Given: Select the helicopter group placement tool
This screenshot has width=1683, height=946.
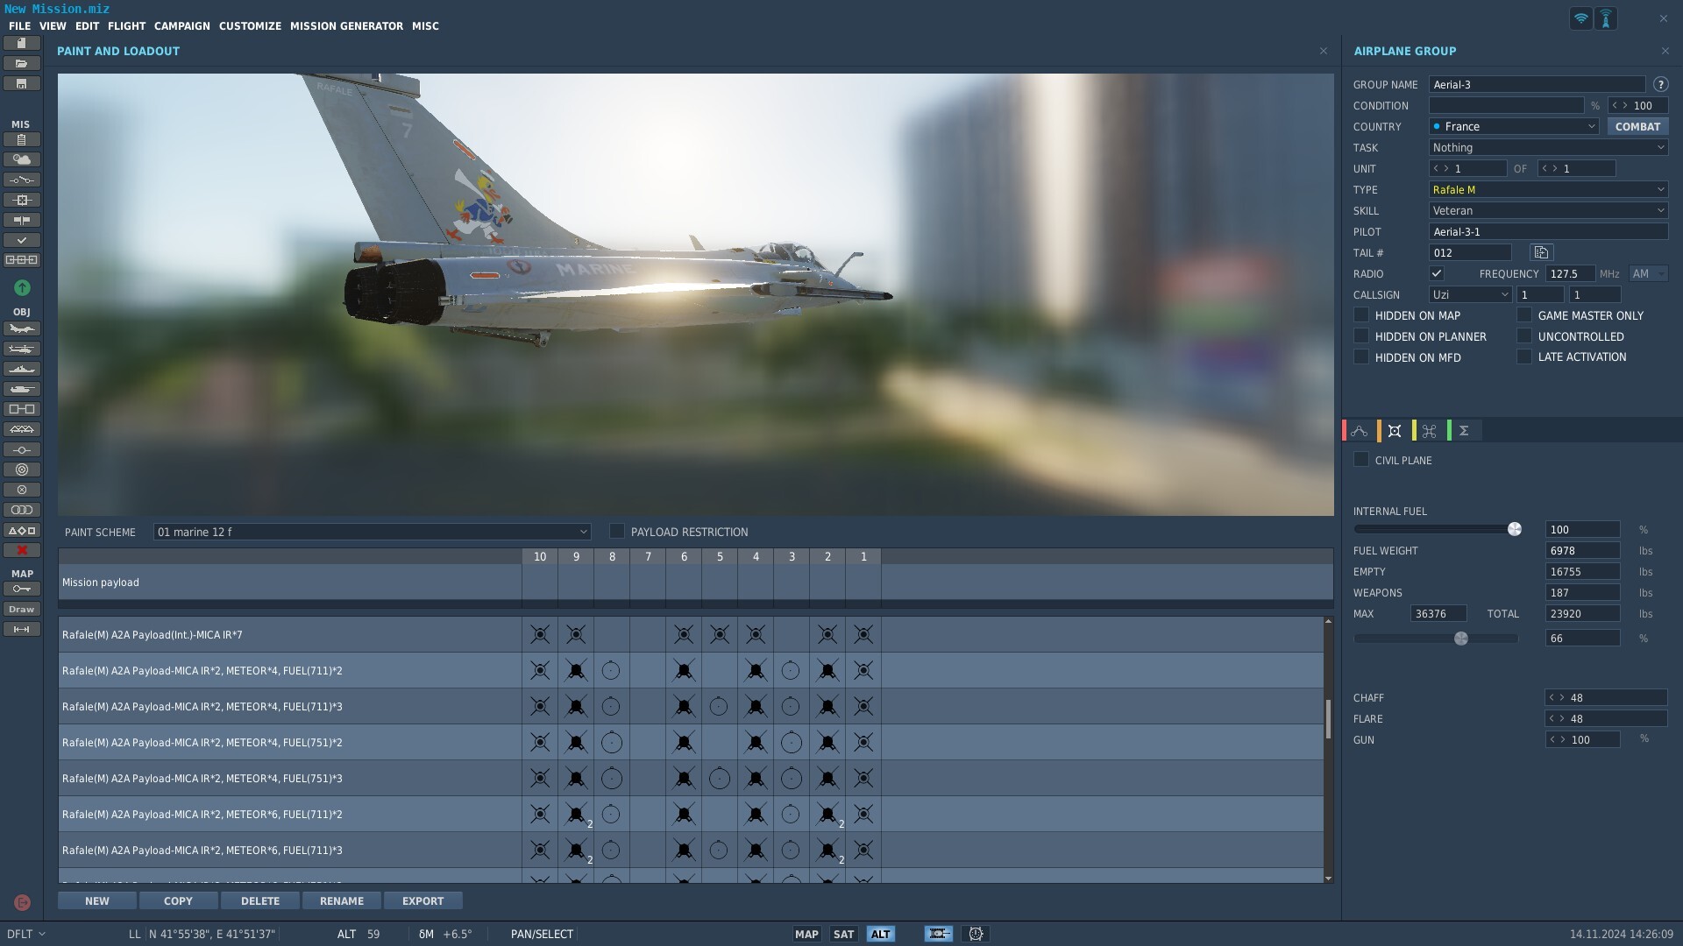Looking at the screenshot, I should click(22, 349).
